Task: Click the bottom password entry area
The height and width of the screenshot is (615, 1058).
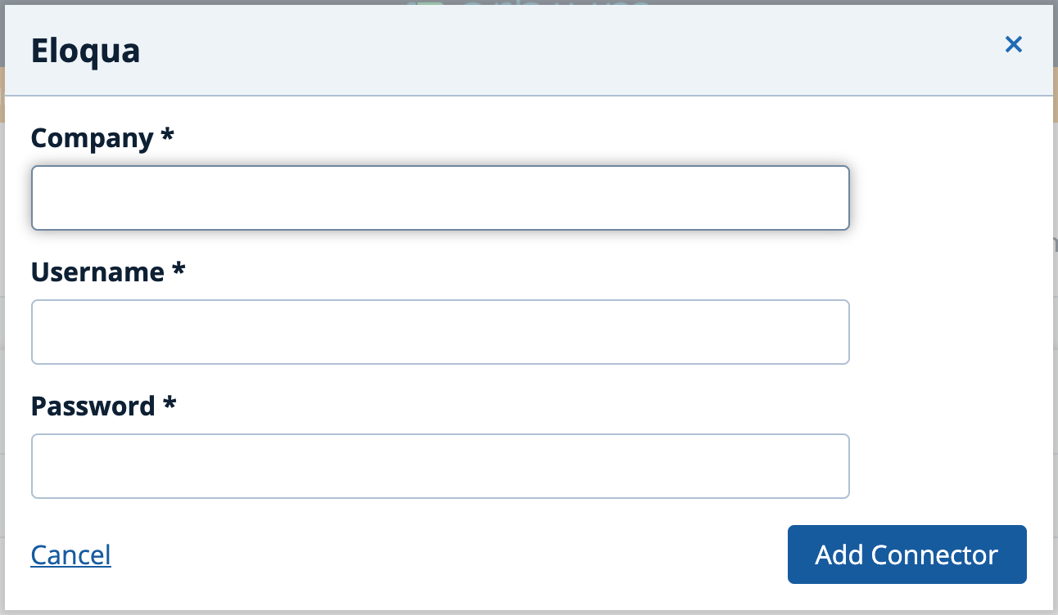Action: pyautogui.click(x=441, y=465)
